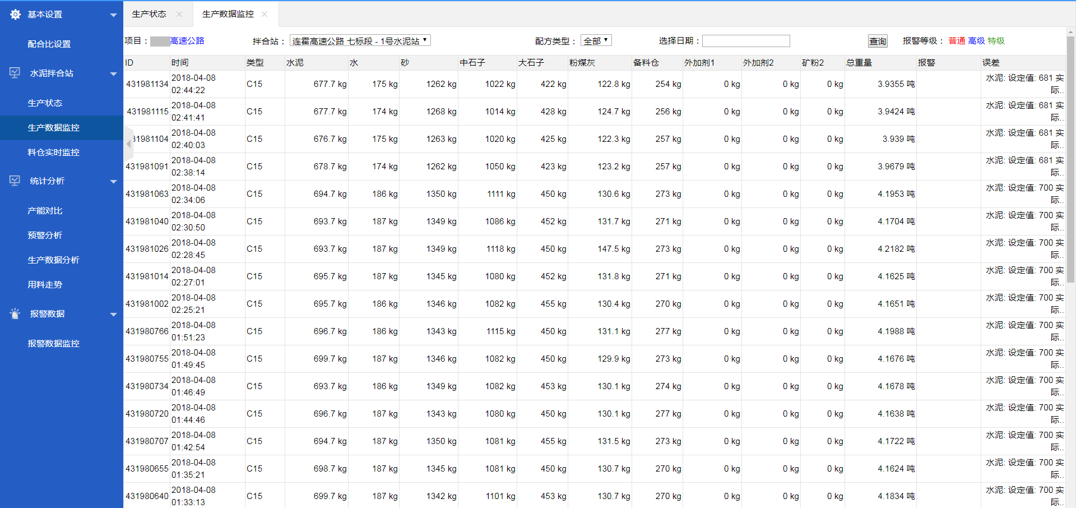Select row with ID 431981040
This screenshot has width=1076, height=508.
pos(594,221)
